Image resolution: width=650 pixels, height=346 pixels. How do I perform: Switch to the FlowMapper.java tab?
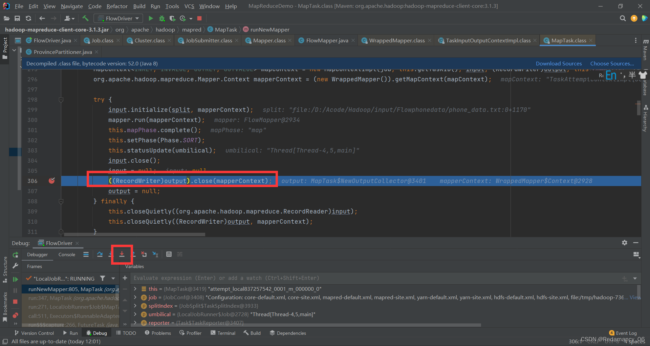327,40
